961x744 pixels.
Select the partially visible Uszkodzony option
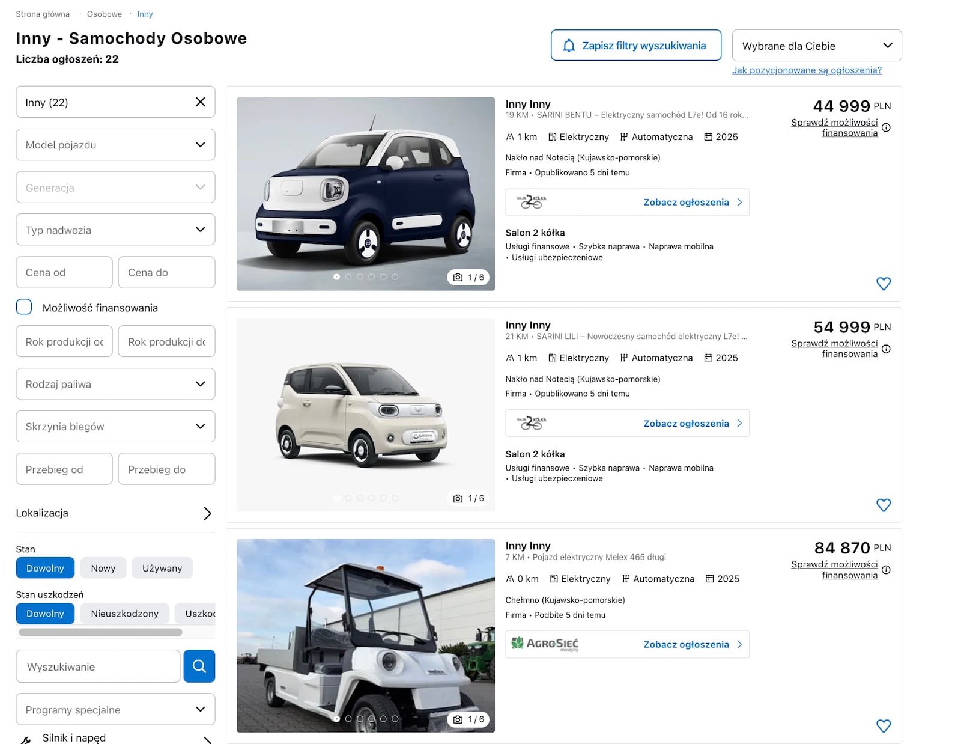point(195,614)
